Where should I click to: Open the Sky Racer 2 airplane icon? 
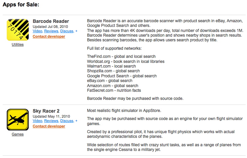tap(18, 120)
